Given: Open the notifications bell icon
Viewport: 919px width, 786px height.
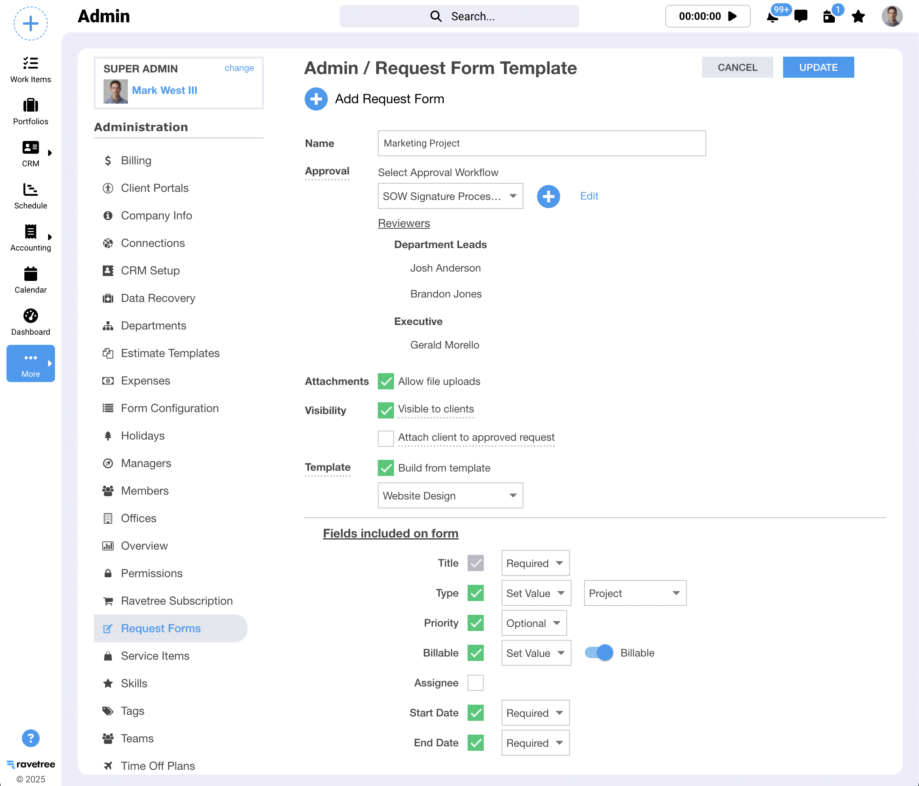Looking at the screenshot, I should [x=772, y=17].
